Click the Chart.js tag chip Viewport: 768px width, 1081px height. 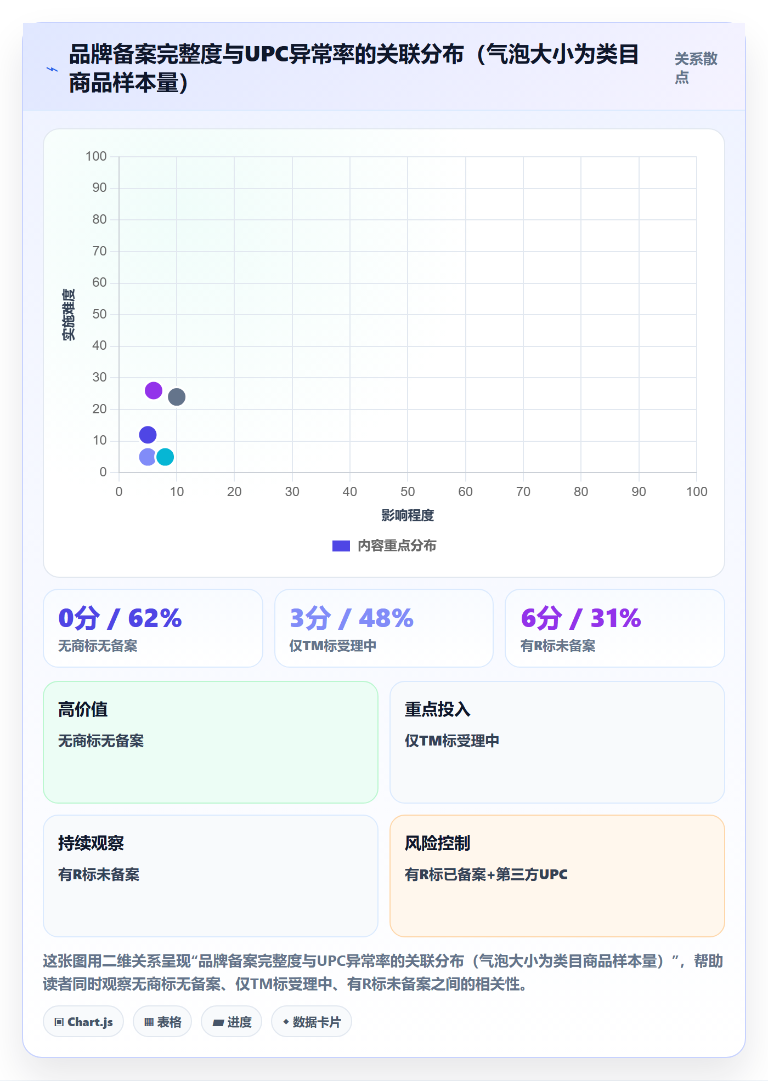point(83,1022)
